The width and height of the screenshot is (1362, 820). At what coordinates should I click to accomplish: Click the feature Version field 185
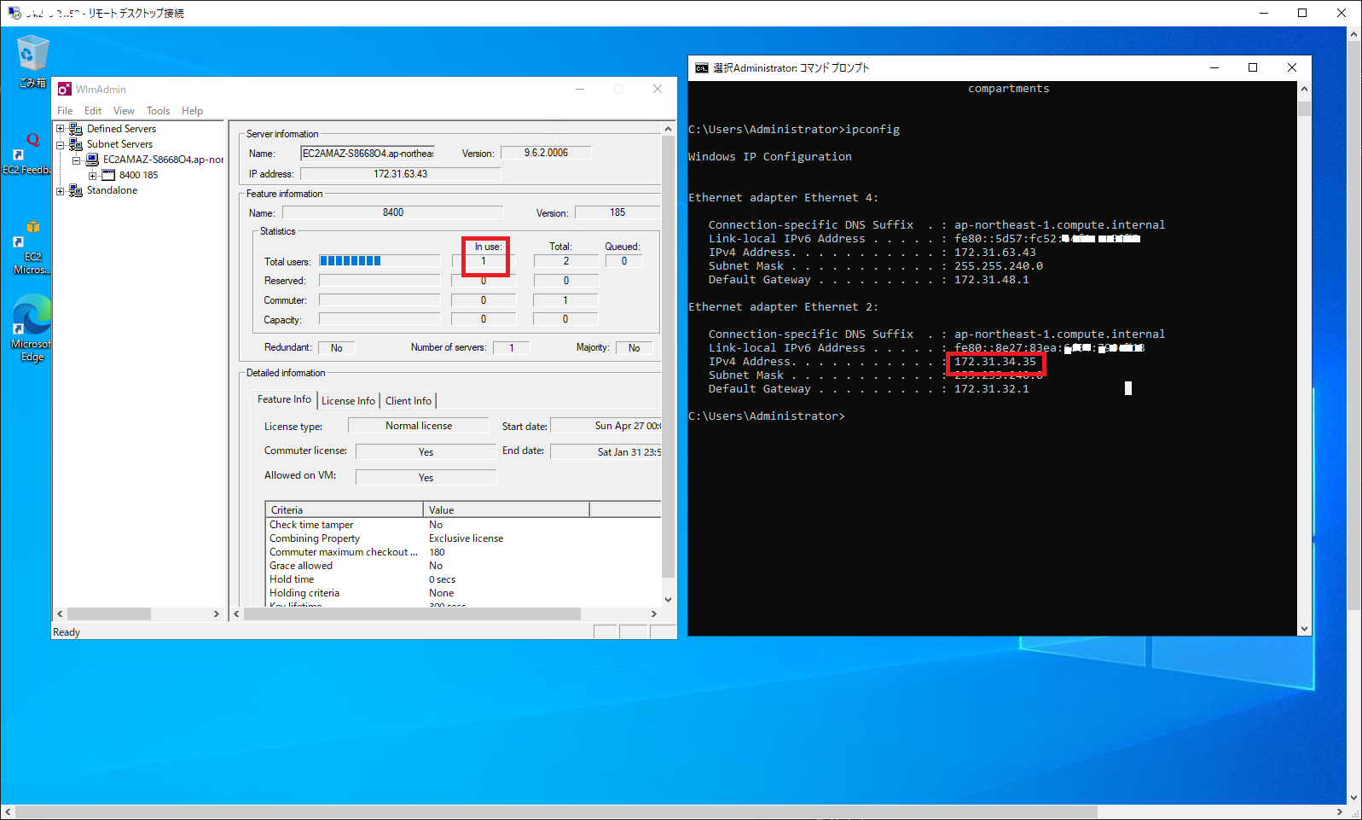click(x=617, y=212)
